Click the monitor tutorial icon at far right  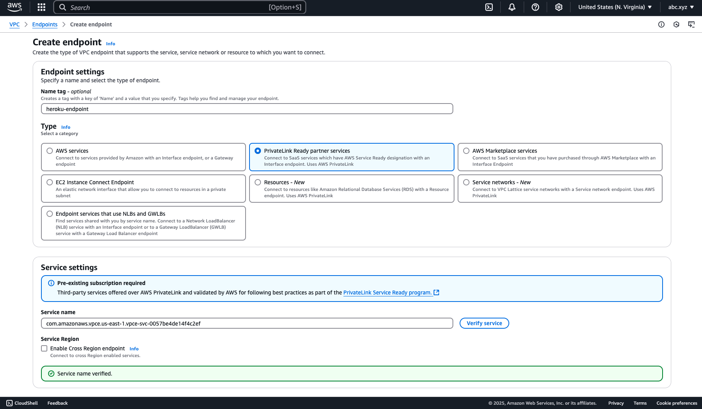tap(691, 24)
